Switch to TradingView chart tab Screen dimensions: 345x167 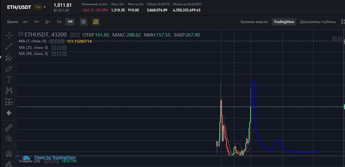tap(284, 22)
